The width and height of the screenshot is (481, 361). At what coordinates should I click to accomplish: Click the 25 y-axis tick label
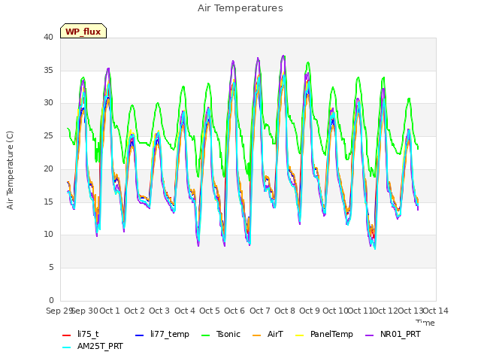[48, 135]
